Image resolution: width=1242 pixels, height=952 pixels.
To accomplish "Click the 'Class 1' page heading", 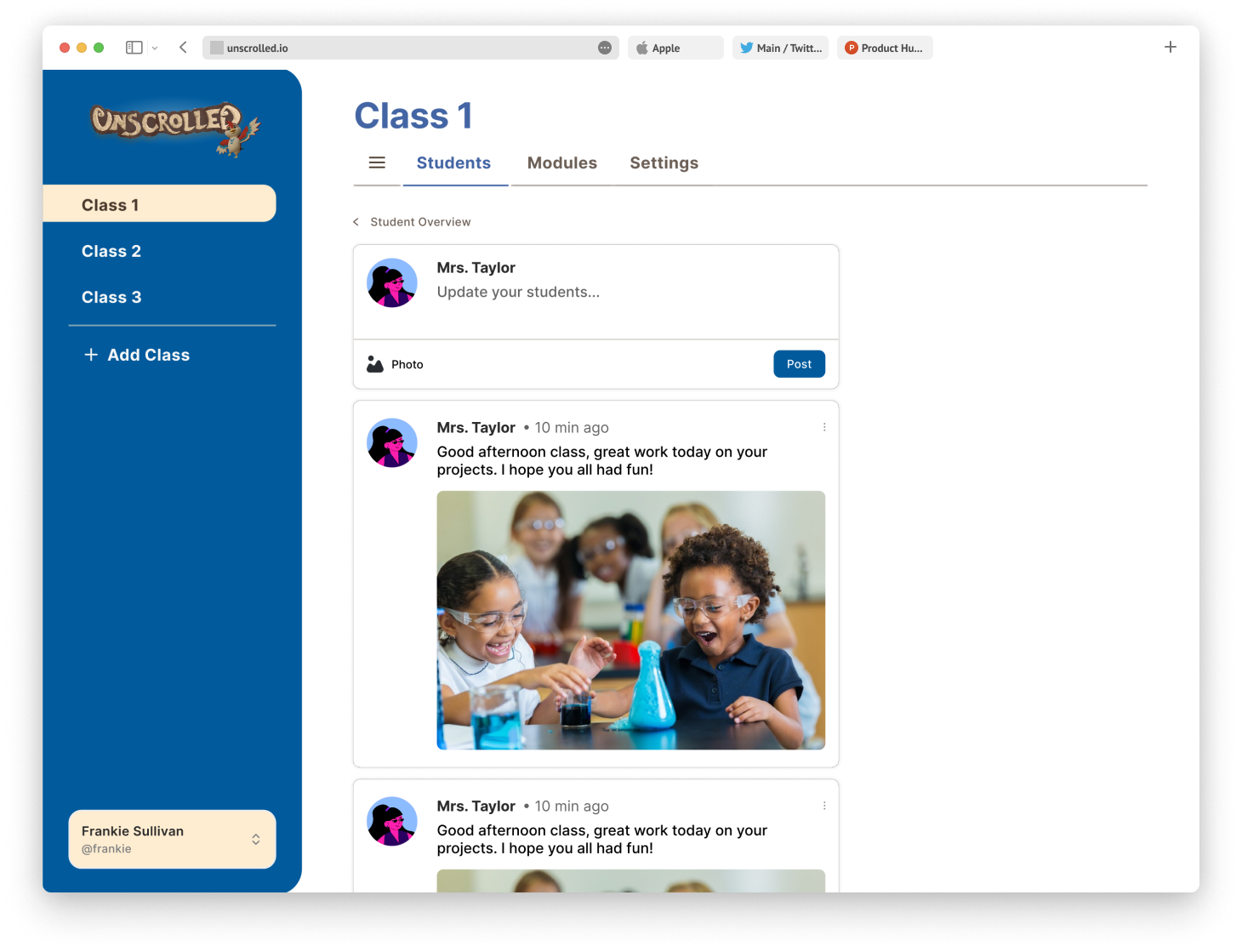I will click(413, 116).
